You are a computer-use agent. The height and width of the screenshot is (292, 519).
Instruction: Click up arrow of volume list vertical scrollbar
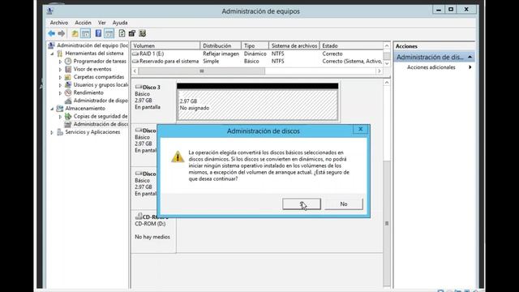(x=387, y=45)
